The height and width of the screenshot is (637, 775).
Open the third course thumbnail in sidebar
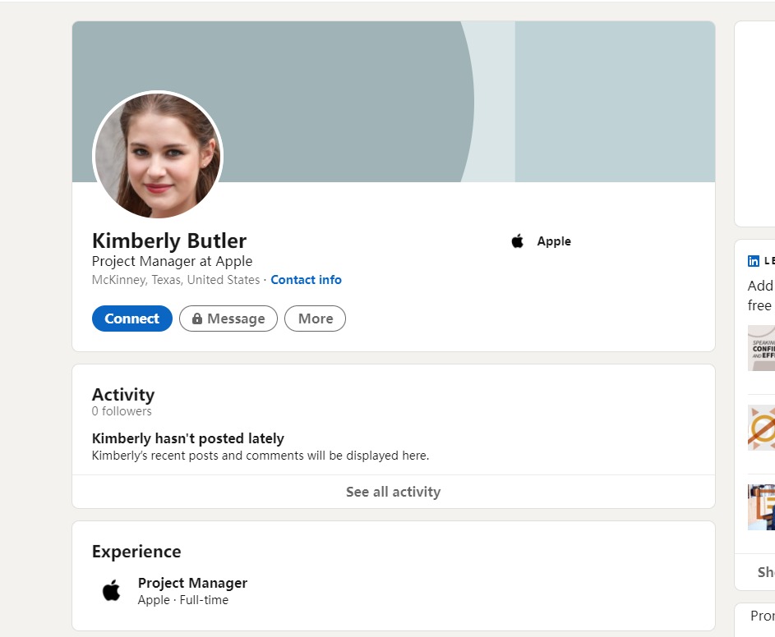[761, 507]
